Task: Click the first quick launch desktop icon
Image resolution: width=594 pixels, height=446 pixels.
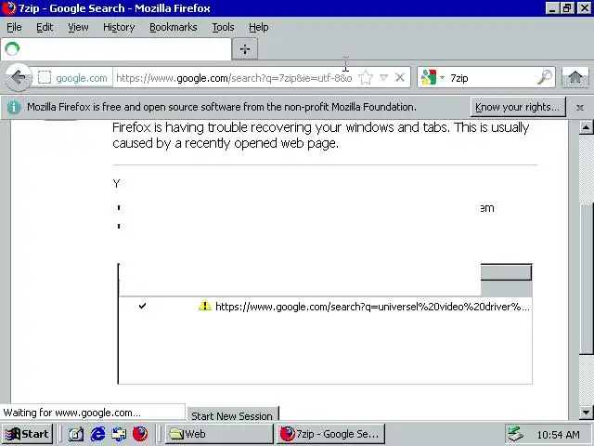Action: click(76, 434)
